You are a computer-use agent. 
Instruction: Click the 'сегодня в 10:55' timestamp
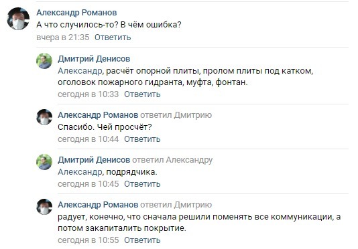[88, 240]
